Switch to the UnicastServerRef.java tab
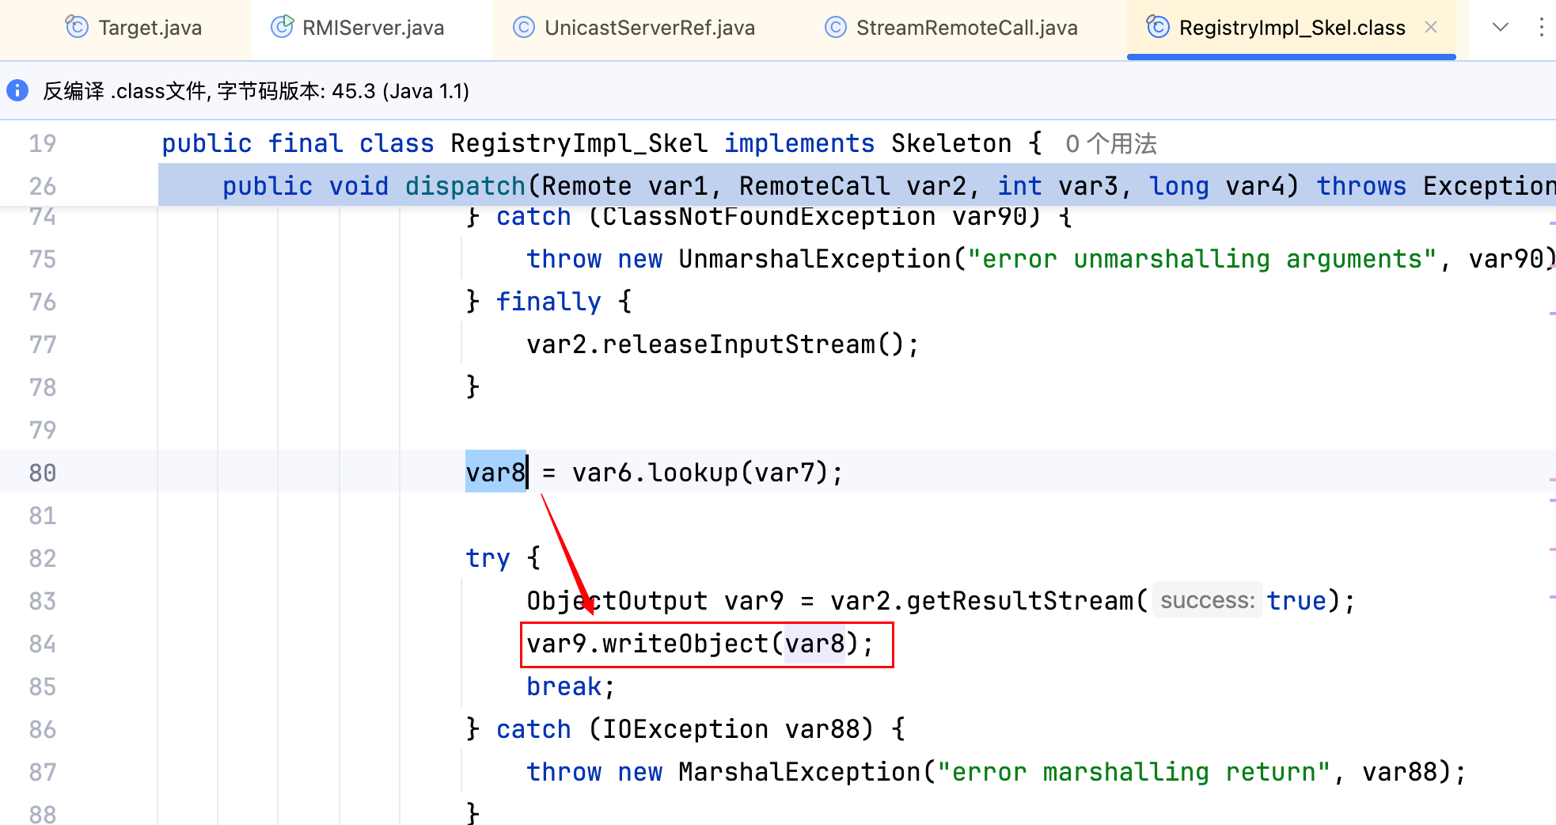The image size is (1556, 825). [649, 28]
